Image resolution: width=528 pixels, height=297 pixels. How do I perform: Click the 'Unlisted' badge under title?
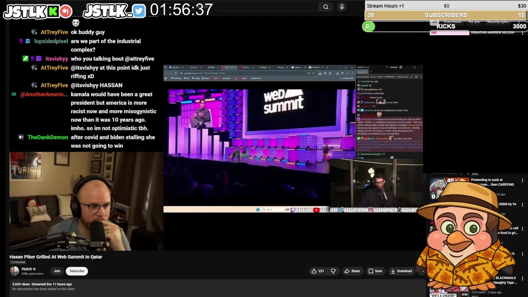[18, 262]
